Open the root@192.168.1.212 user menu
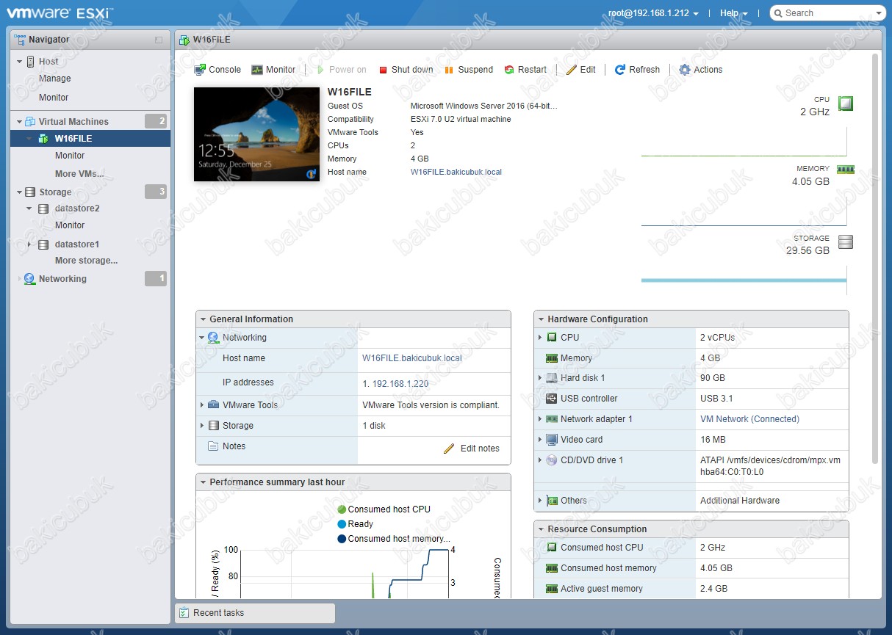Image resolution: width=892 pixels, height=635 pixels. pos(653,13)
